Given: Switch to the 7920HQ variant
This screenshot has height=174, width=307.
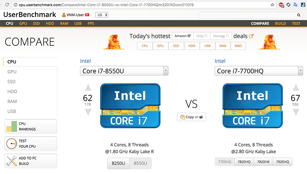Looking at the screenshot, I should 282,162.
